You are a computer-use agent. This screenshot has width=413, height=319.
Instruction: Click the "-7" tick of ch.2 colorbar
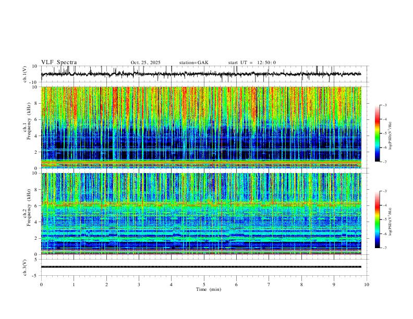[x=384, y=248]
